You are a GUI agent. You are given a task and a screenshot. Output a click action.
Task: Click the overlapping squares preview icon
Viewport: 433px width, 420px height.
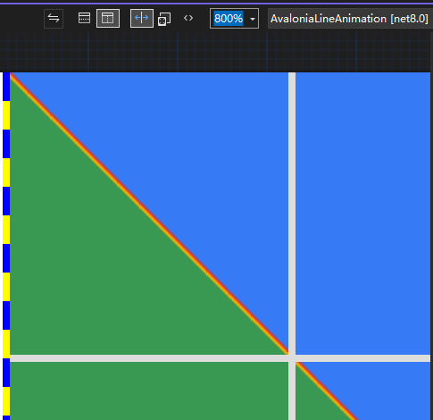tap(164, 19)
